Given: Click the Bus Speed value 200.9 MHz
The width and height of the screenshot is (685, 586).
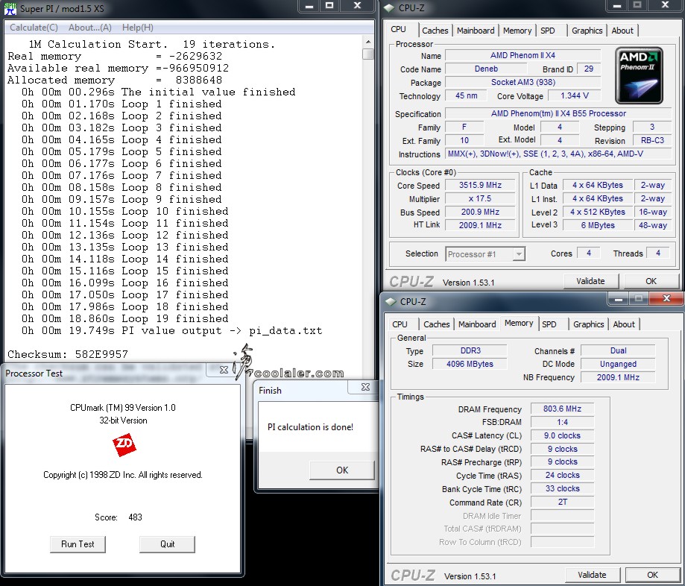Looking at the screenshot, I should 480,212.
